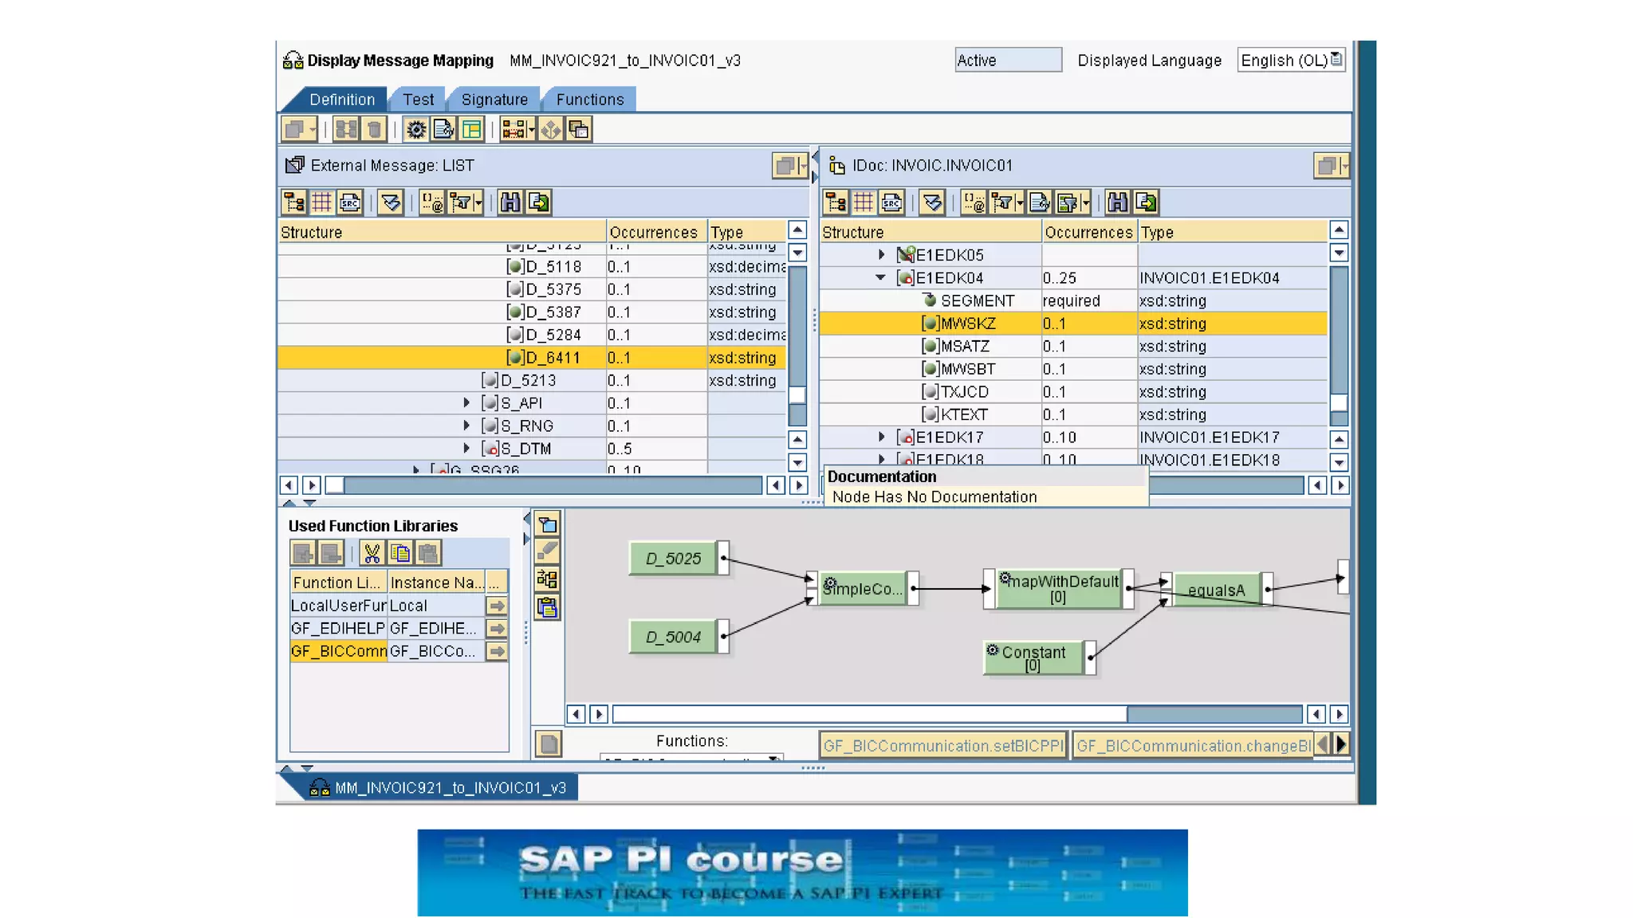Open the Functions tab
Image resolution: width=1633 pixels, height=918 pixels.
click(589, 100)
